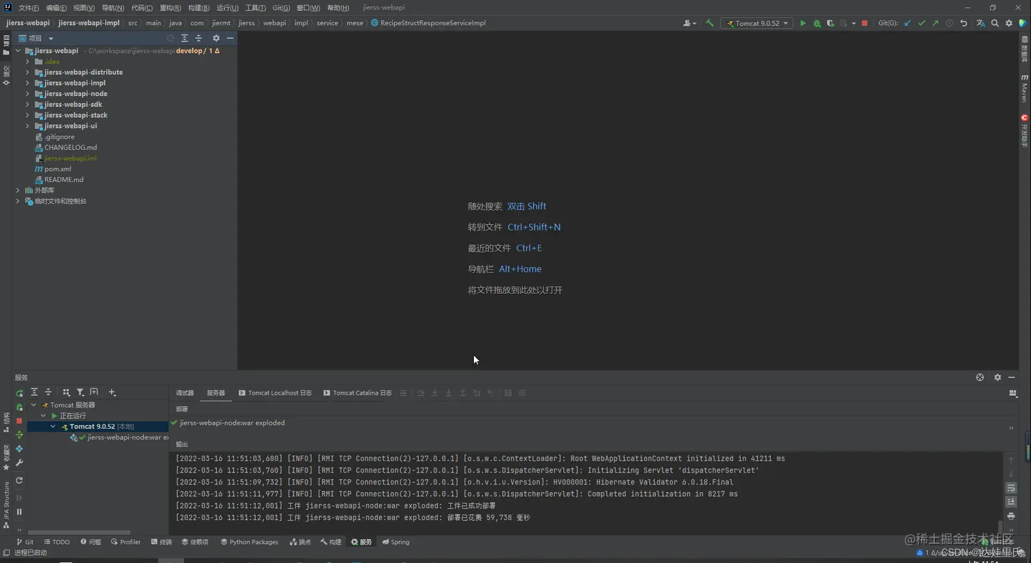
Task: Toggle soft-wrap in output console
Action: (x=1011, y=488)
